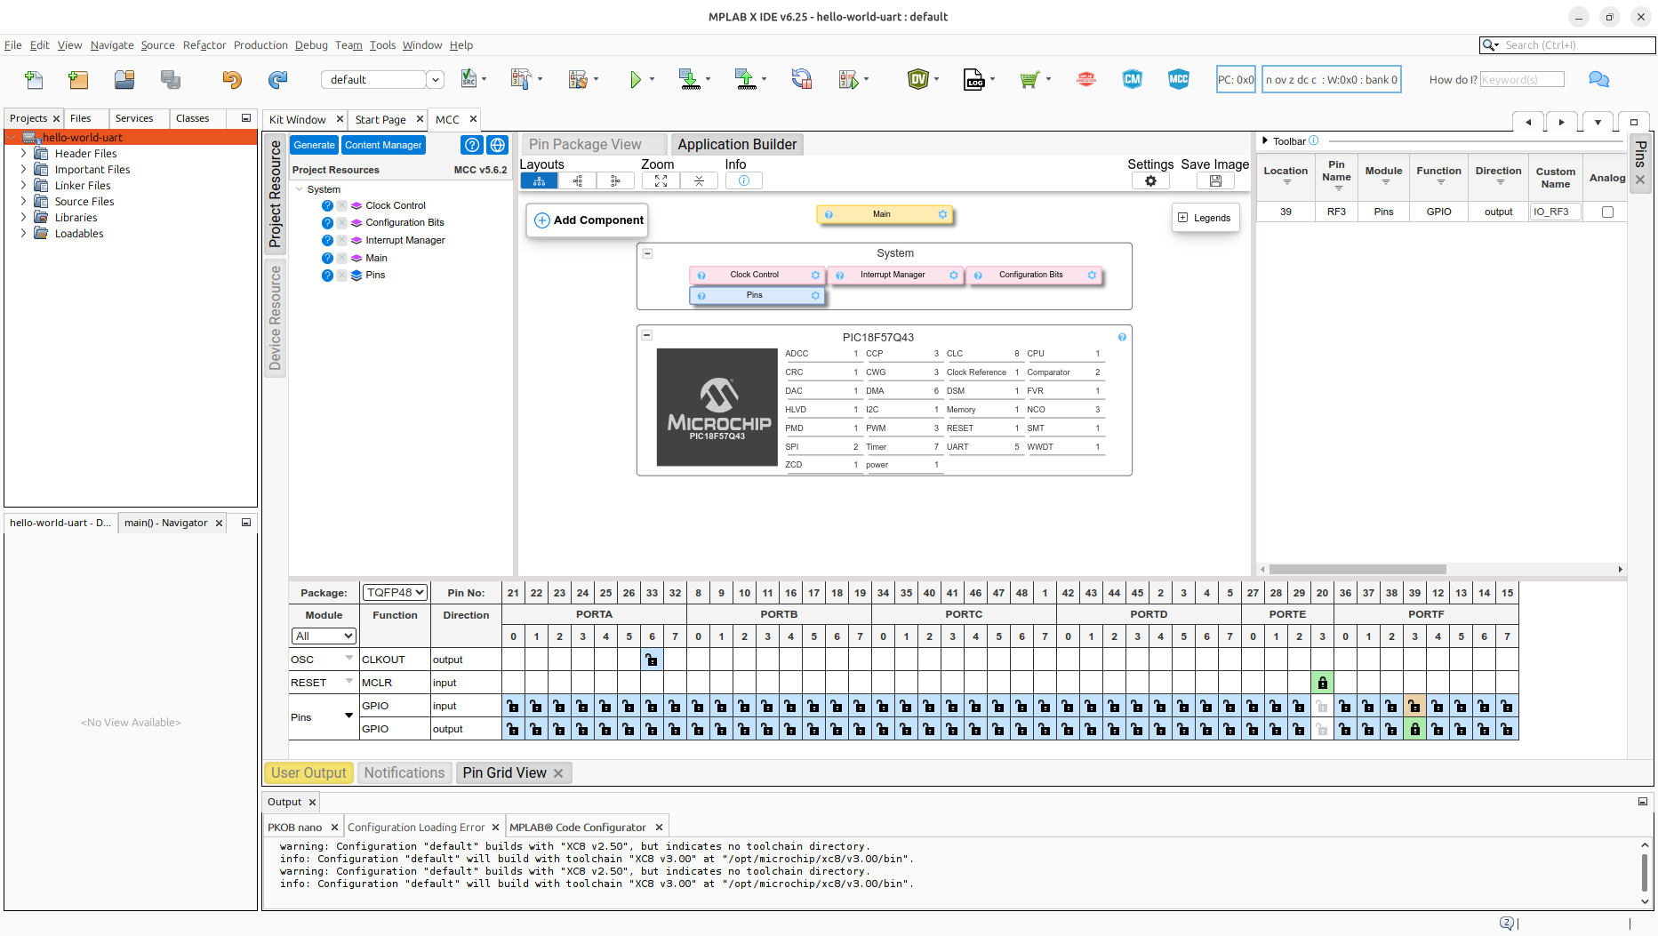Click the shopping cart toolbar icon
Viewport: 1658px width, 936px height.
(1029, 80)
